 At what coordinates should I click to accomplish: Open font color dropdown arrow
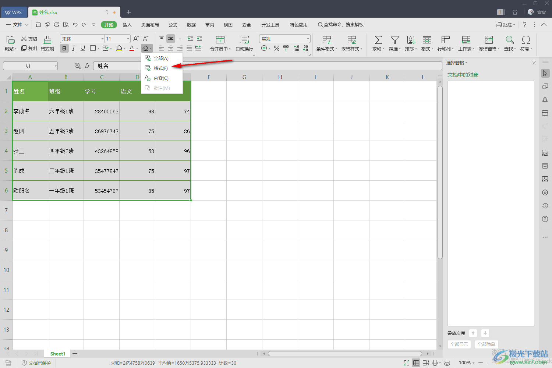pyautogui.click(x=137, y=49)
